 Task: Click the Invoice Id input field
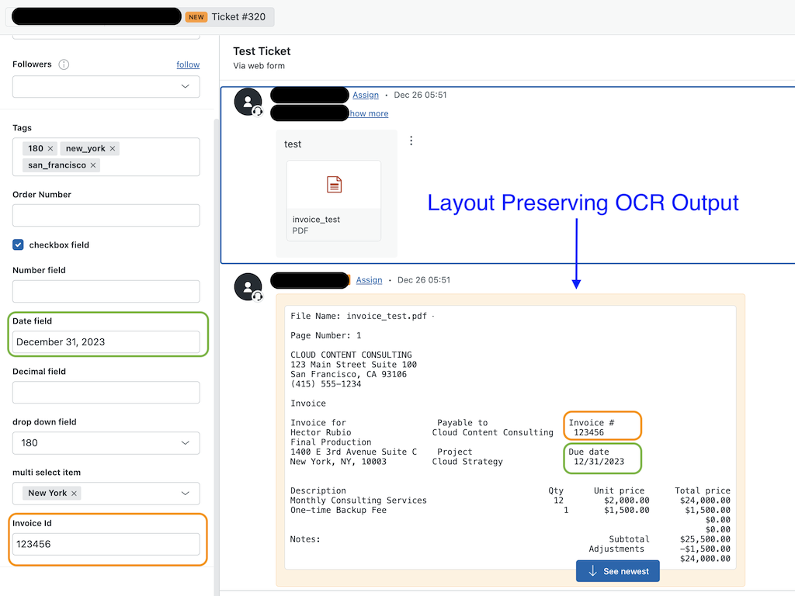(106, 544)
